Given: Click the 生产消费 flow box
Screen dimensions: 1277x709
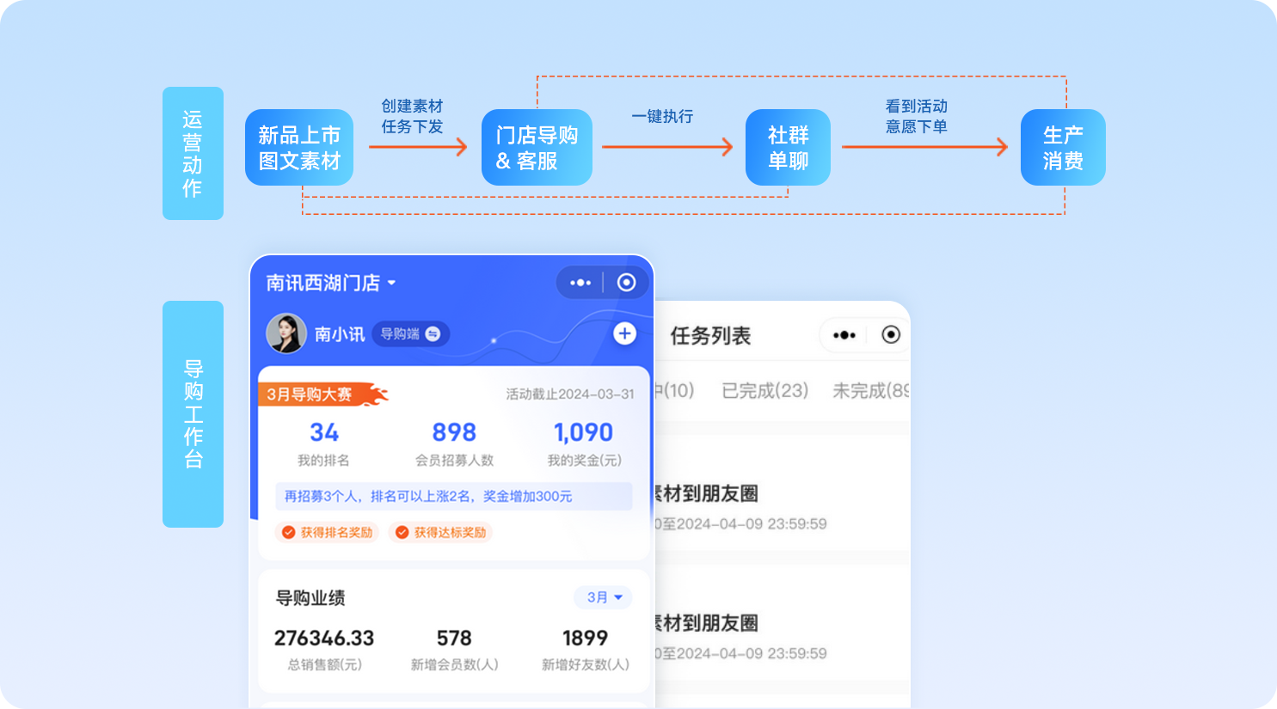Looking at the screenshot, I should [1063, 148].
